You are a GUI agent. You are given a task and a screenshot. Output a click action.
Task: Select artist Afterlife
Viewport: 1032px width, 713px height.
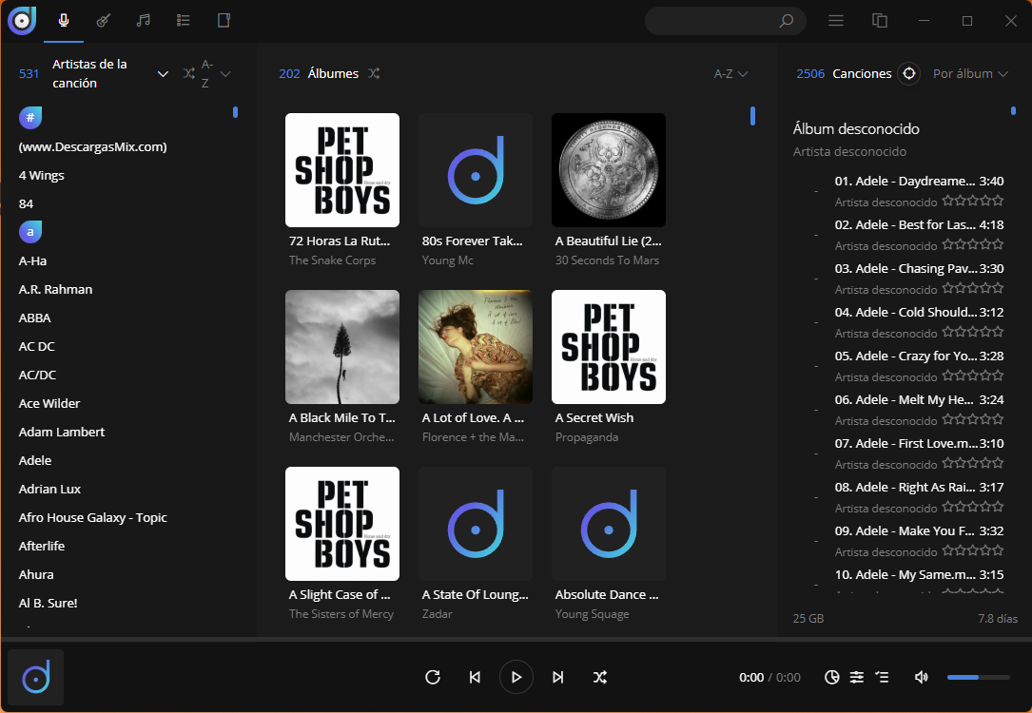pos(42,546)
